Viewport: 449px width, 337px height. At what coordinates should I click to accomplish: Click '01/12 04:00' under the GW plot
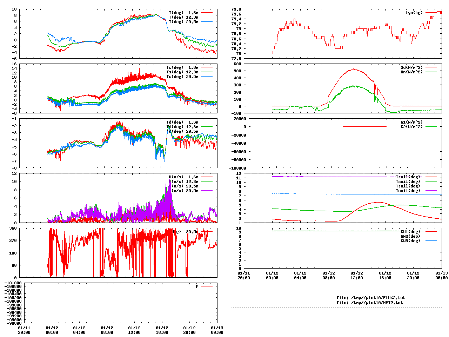(300, 275)
